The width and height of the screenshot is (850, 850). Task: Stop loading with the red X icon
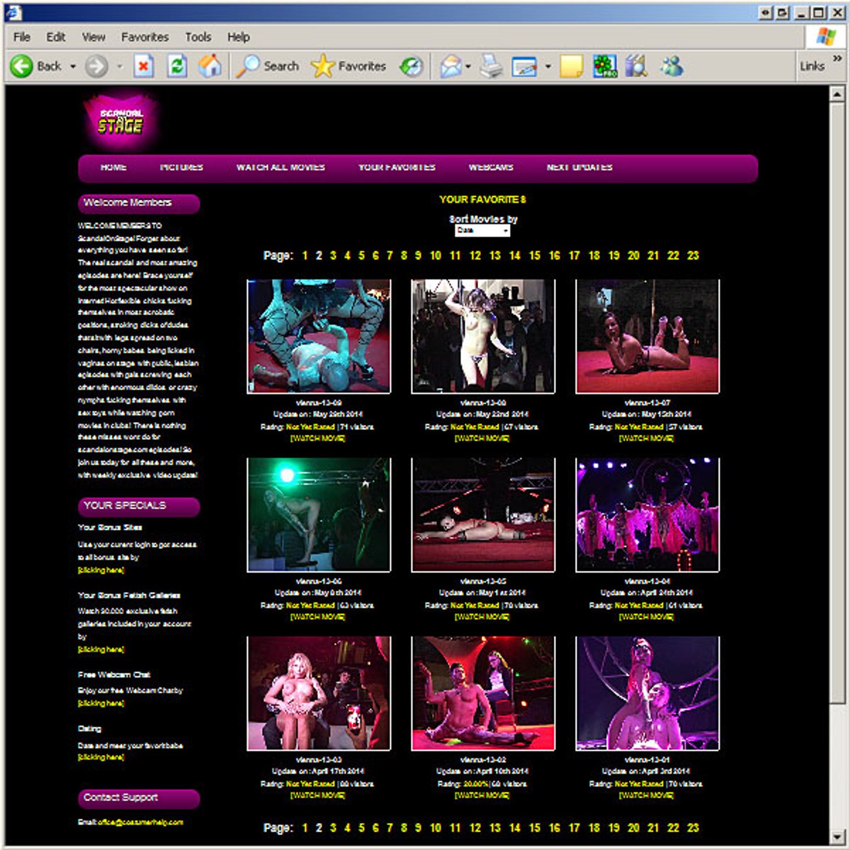click(143, 66)
